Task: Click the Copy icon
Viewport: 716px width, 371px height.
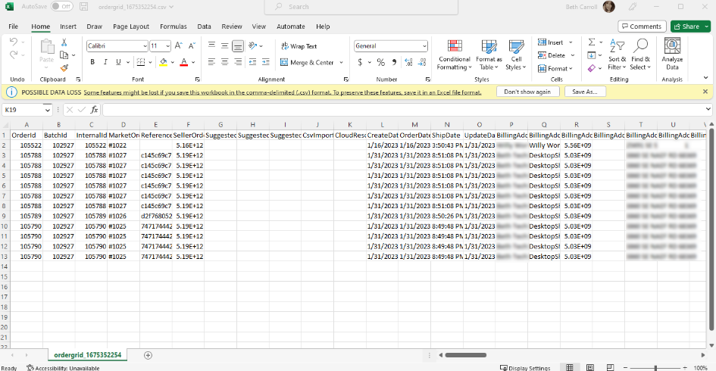Action: [x=64, y=55]
